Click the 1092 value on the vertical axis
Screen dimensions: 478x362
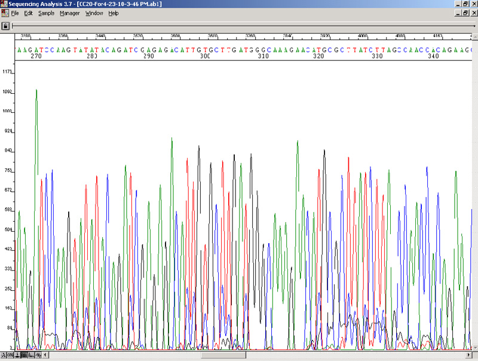coord(7,91)
